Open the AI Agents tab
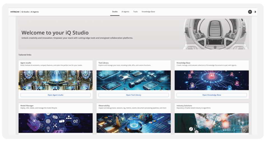 pos(125,12)
